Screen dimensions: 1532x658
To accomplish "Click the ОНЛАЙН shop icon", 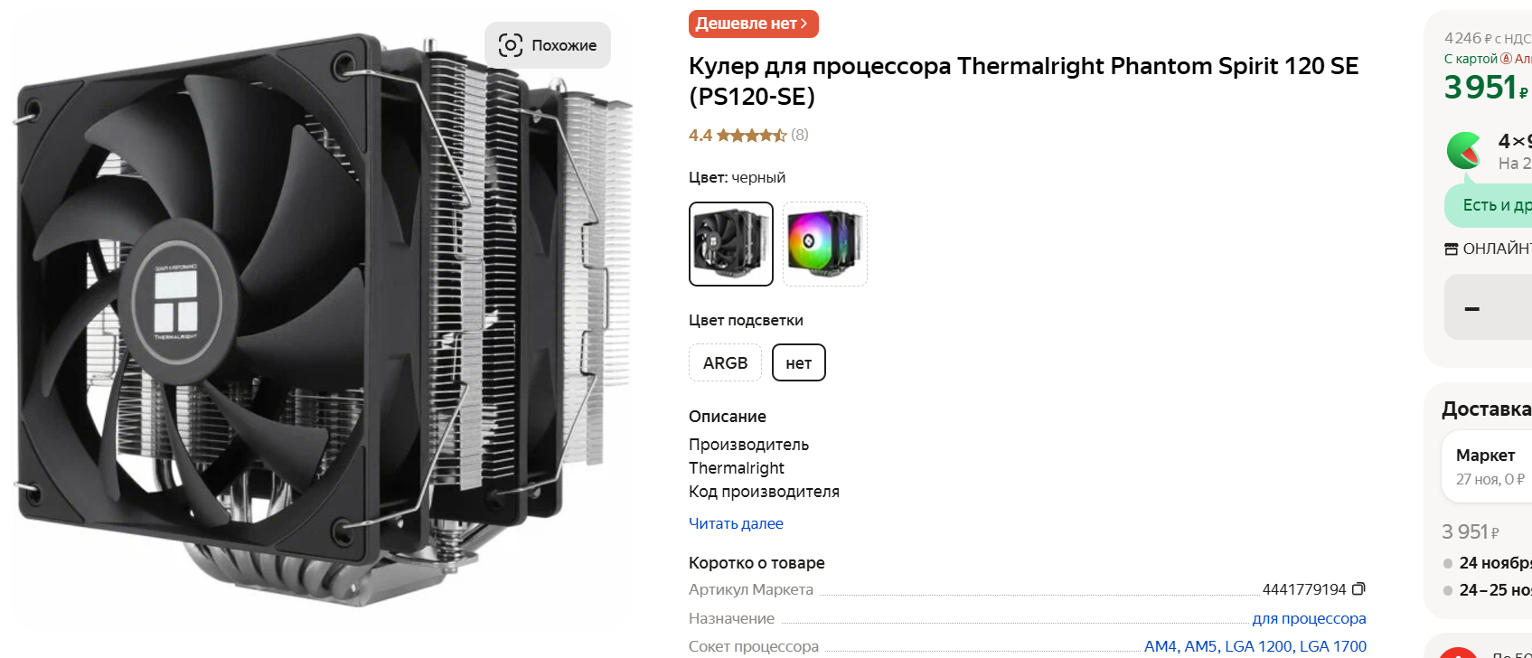I will (1452, 249).
